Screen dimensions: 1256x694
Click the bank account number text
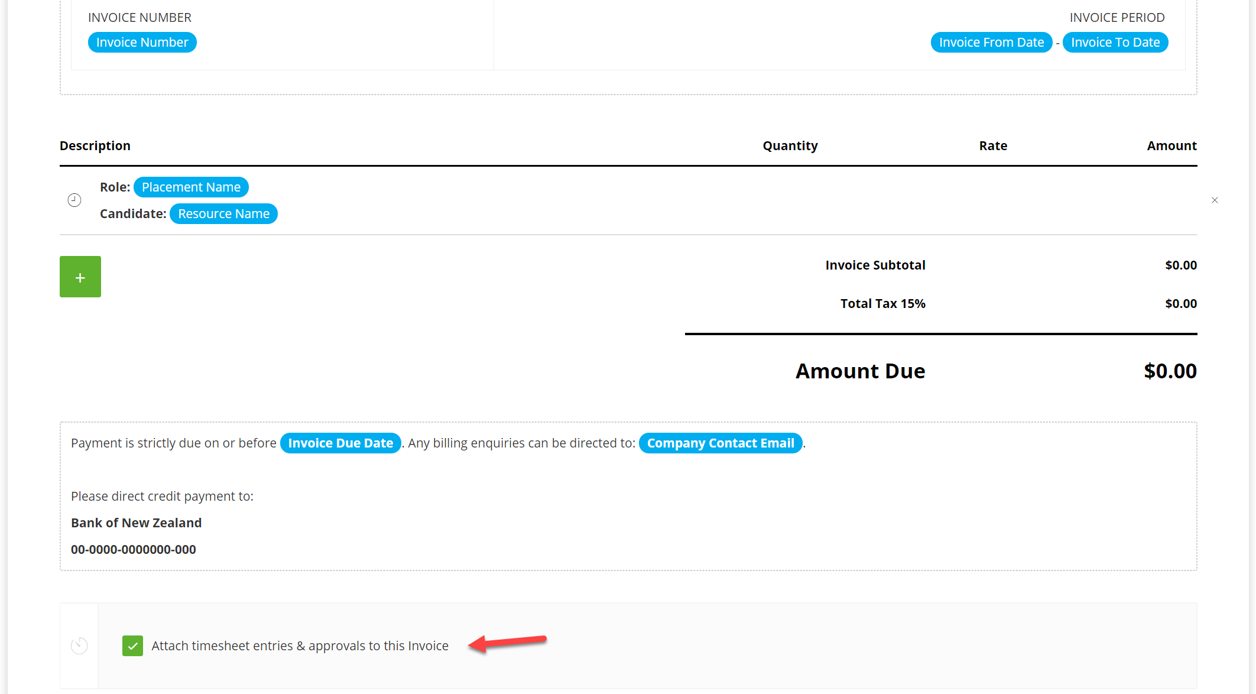tap(134, 550)
